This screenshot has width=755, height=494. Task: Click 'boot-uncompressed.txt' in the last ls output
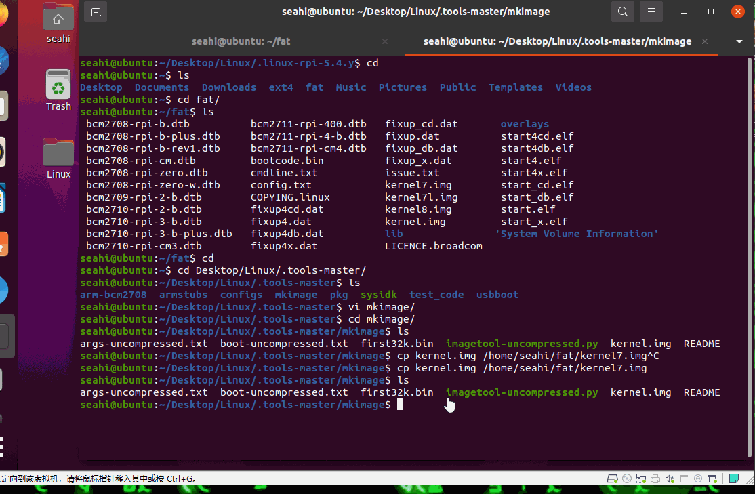pyautogui.click(x=284, y=392)
